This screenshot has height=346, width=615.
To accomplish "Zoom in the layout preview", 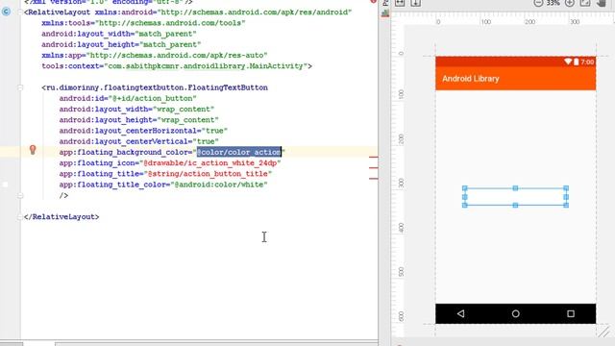I will click(570, 3).
